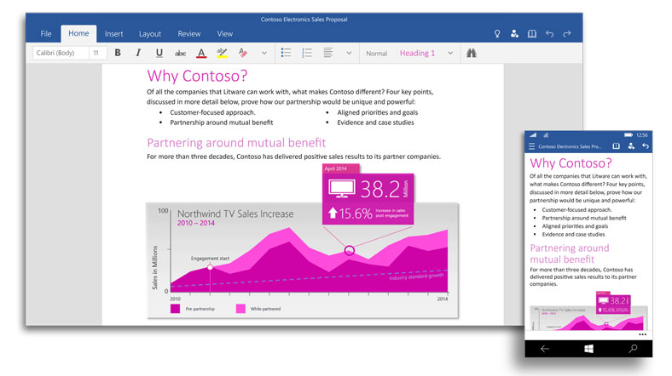Image resolution: width=672 pixels, height=376 pixels.
Task: Tap the Windows Start logo on the phone
Action: click(x=589, y=349)
